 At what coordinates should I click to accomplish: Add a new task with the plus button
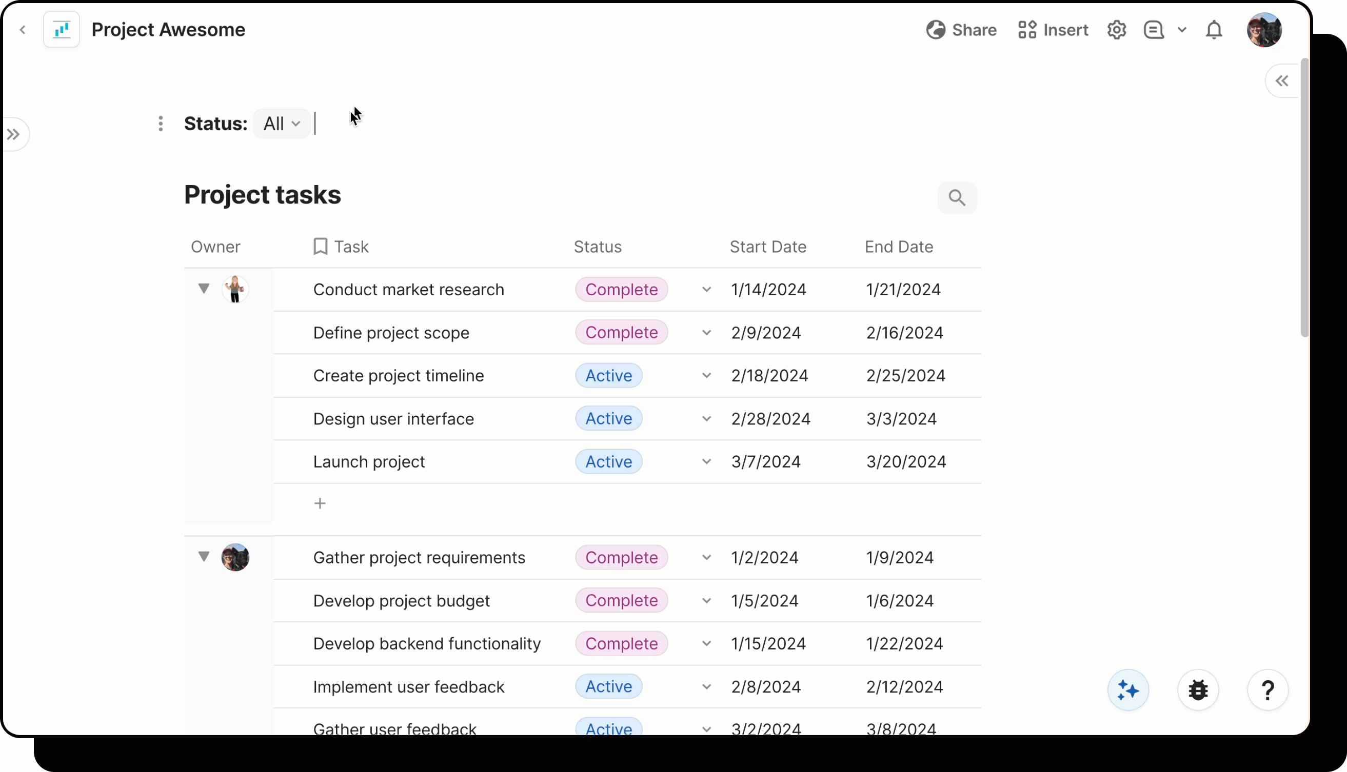320,503
